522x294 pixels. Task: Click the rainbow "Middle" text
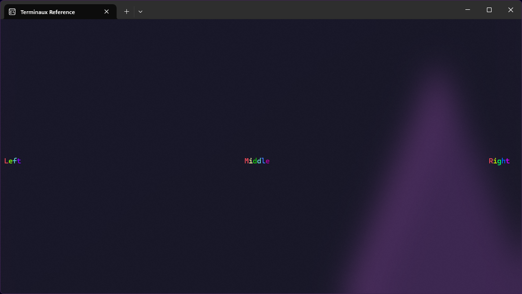pos(257,161)
